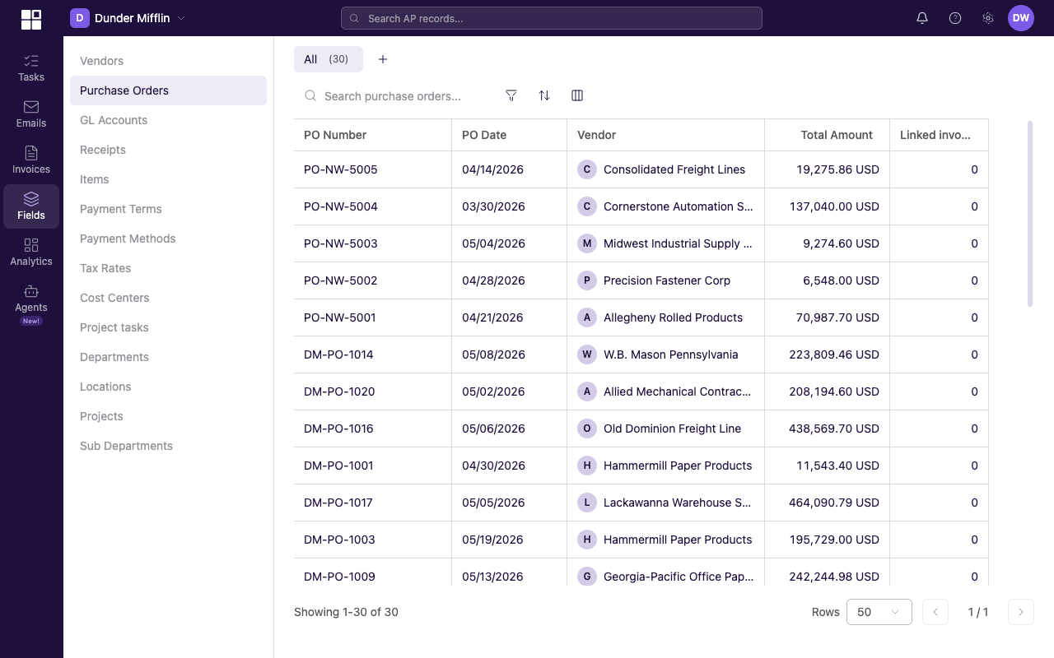Open the column layout icon
This screenshot has width=1054, height=658.
[577, 95]
